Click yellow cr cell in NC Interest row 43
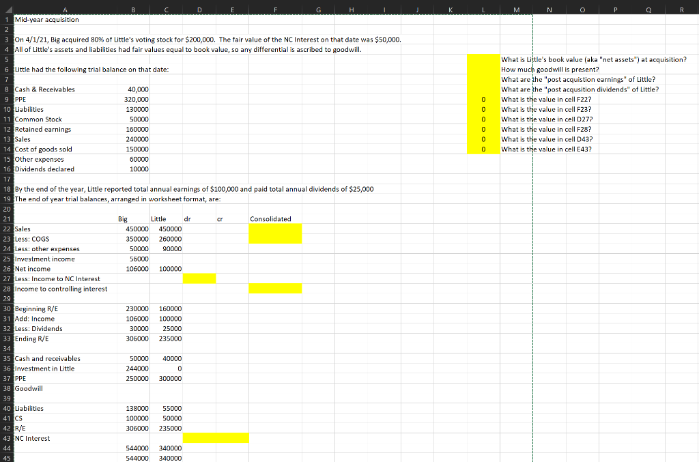The width and height of the screenshot is (699, 462). tap(232, 438)
